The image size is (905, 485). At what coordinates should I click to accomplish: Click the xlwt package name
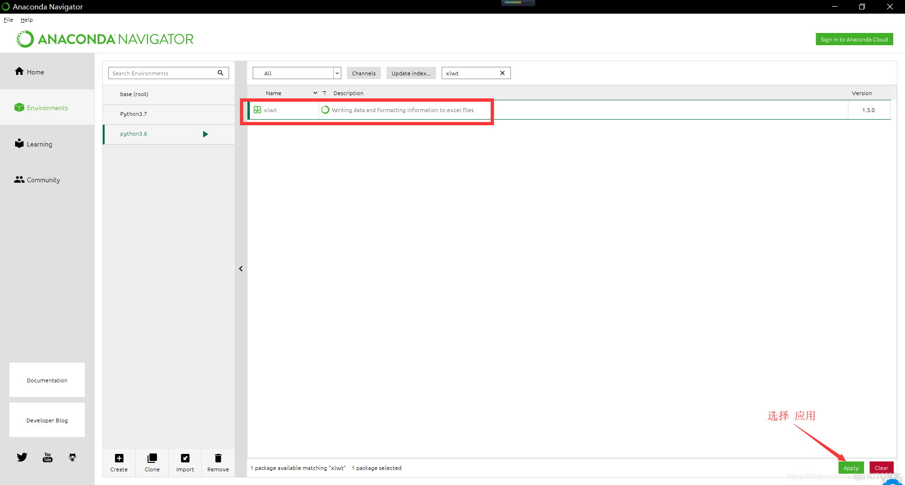pos(271,110)
